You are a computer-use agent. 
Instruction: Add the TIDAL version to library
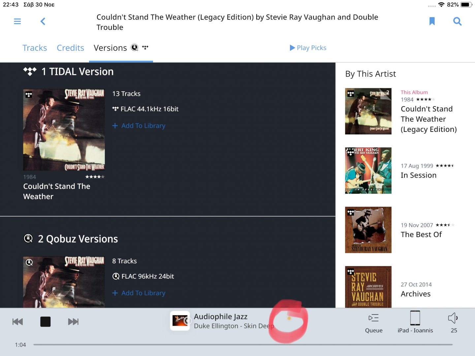(139, 126)
